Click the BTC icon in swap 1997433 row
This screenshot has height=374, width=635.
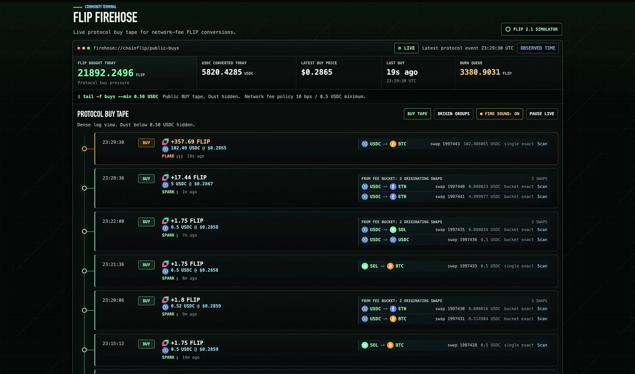pos(390,266)
